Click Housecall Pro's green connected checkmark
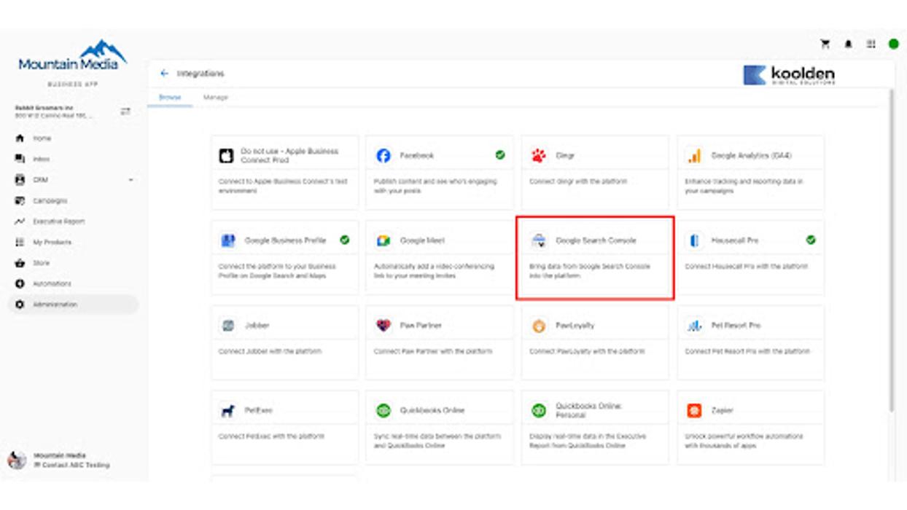Screen dimensions: 907x510 click(811, 240)
